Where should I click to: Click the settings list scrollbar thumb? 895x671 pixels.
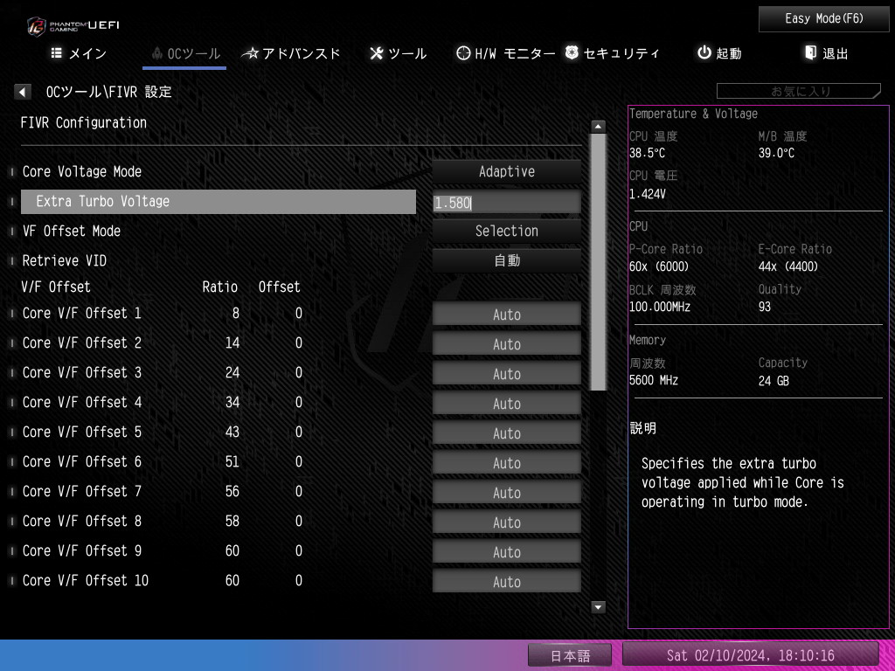(x=598, y=262)
